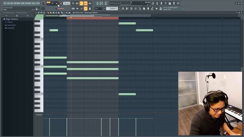Disable the highlighted countdown before recording
This screenshot has height=137, width=244.
pos(81,3)
